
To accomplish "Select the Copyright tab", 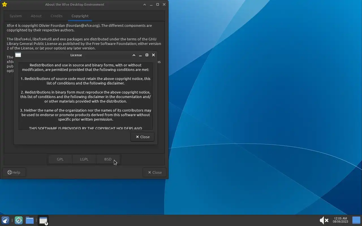I will 80,16.
